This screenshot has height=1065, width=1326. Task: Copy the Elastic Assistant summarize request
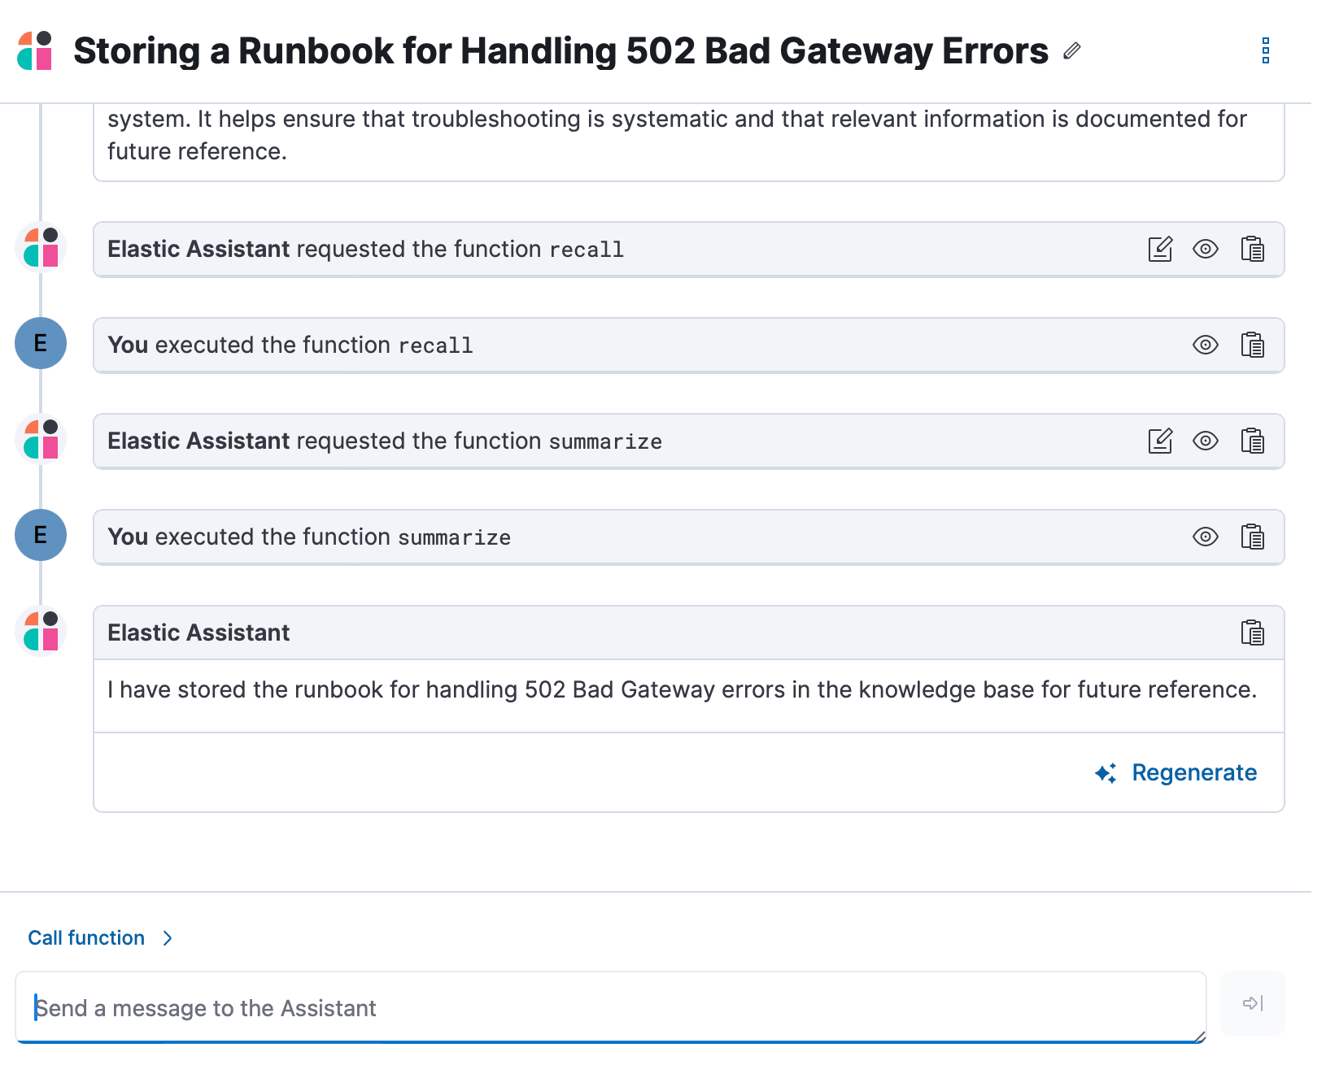click(1252, 441)
